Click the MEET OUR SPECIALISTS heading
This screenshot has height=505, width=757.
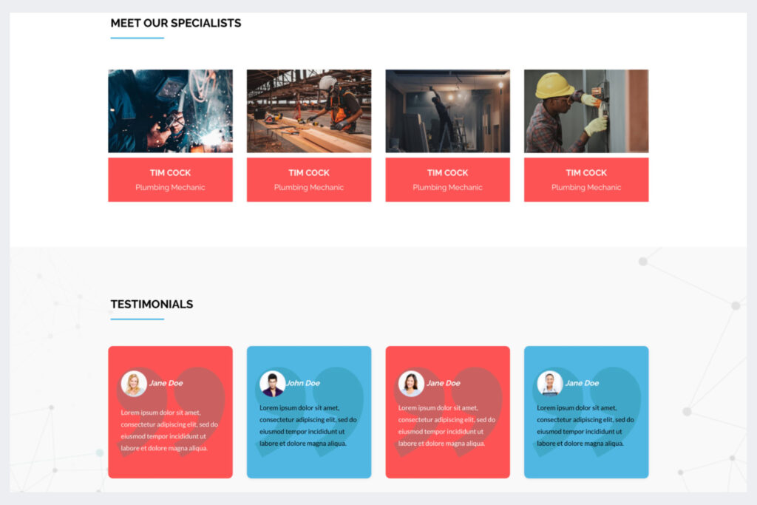click(x=175, y=23)
